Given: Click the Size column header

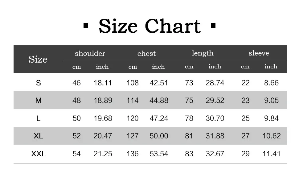Looking at the screenshot, I should 38,59.
